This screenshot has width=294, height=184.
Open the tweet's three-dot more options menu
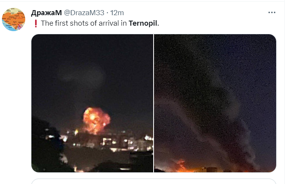[272, 12]
